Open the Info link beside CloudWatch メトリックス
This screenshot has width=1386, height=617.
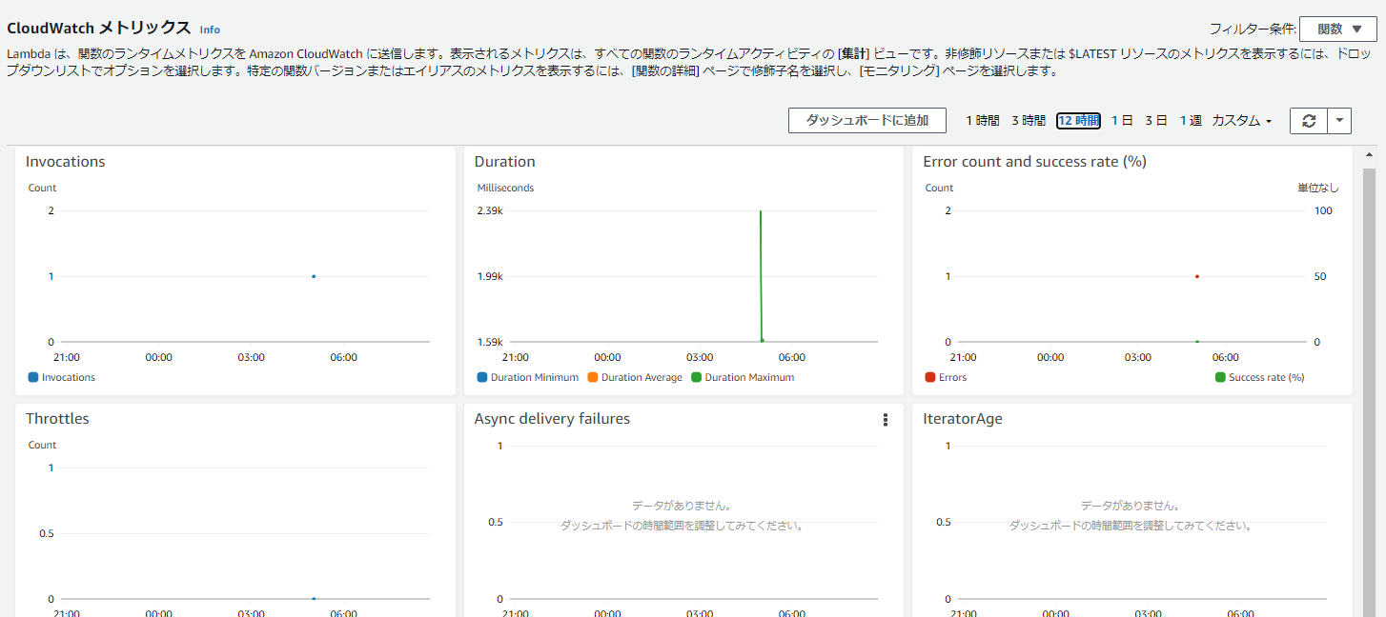pos(210,30)
